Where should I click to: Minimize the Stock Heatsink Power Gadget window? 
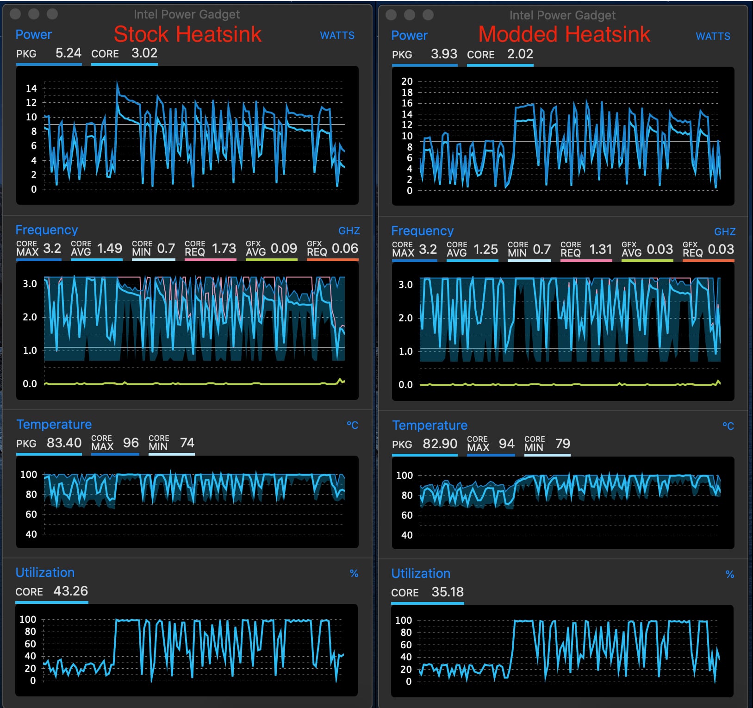coord(34,14)
